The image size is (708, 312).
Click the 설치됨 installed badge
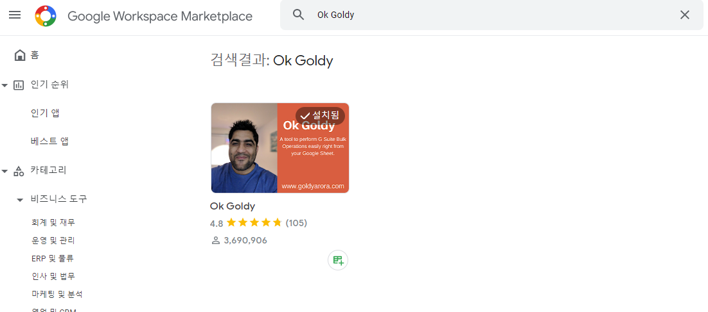pos(320,116)
